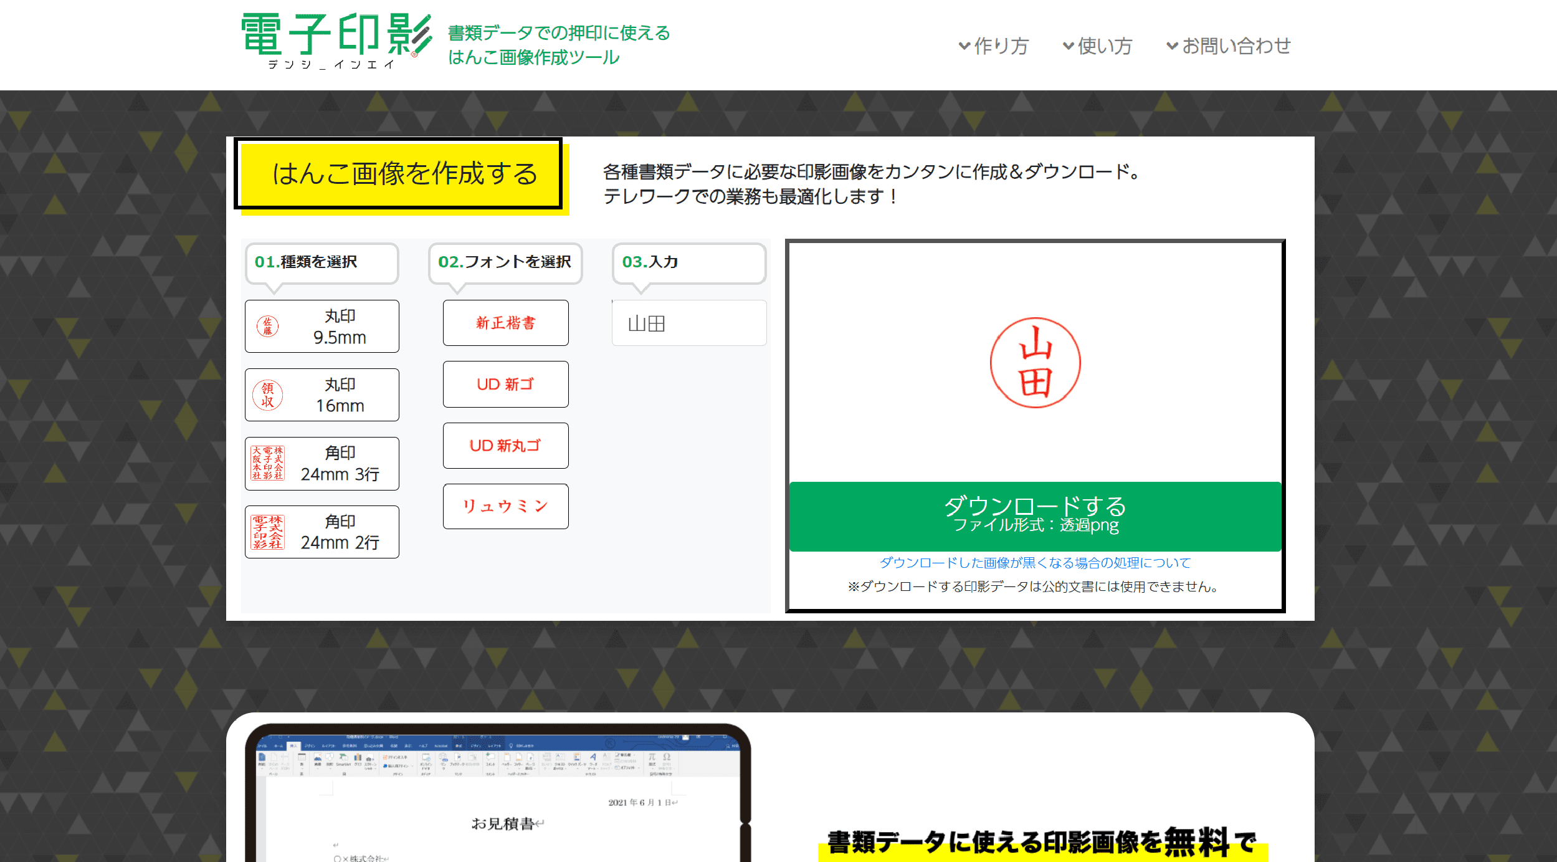Viewport: 1557px width, 862px height.
Task: Click the 作り方 chevron icon
Action: (964, 45)
